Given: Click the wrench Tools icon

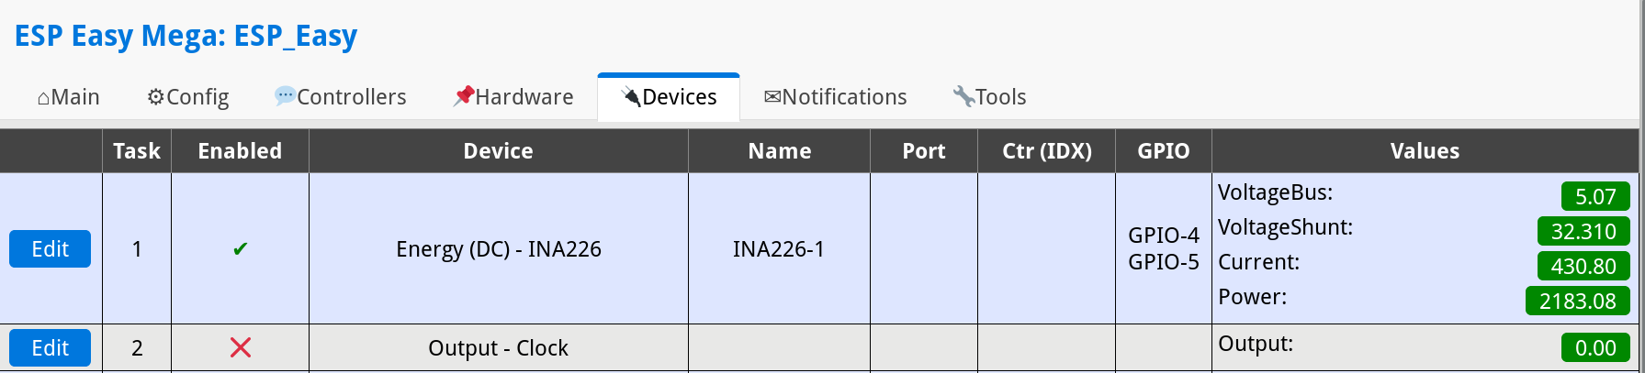Looking at the screenshot, I should [963, 96].
